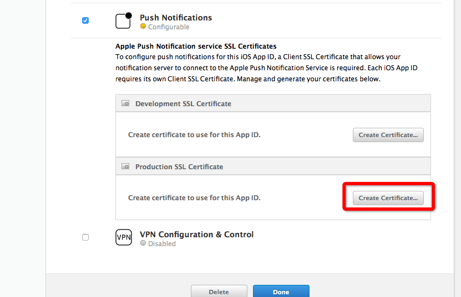Click the VPN Configuration & Control title
The image size is (461, 297).
[x=196, y=235]
